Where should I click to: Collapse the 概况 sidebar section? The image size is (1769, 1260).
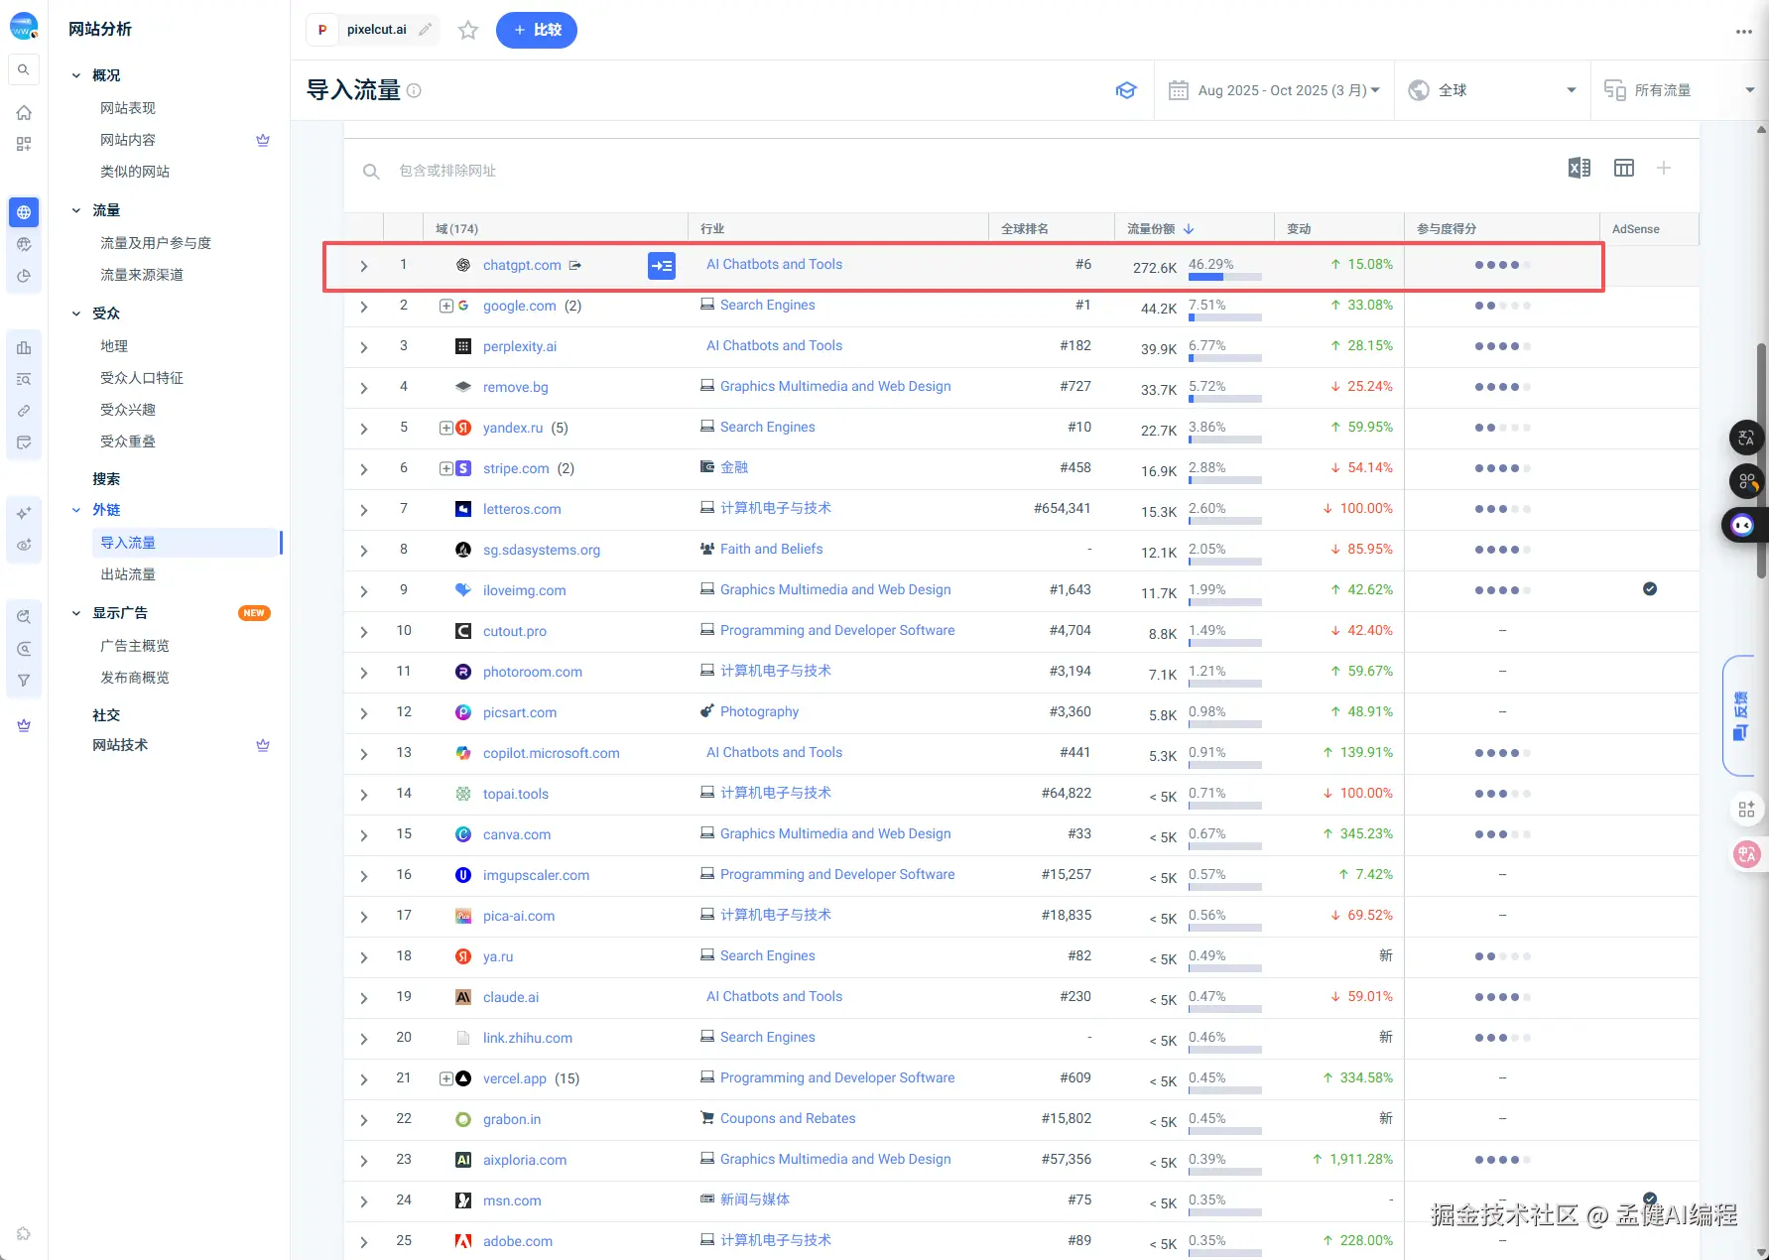[x=76, y=75]
